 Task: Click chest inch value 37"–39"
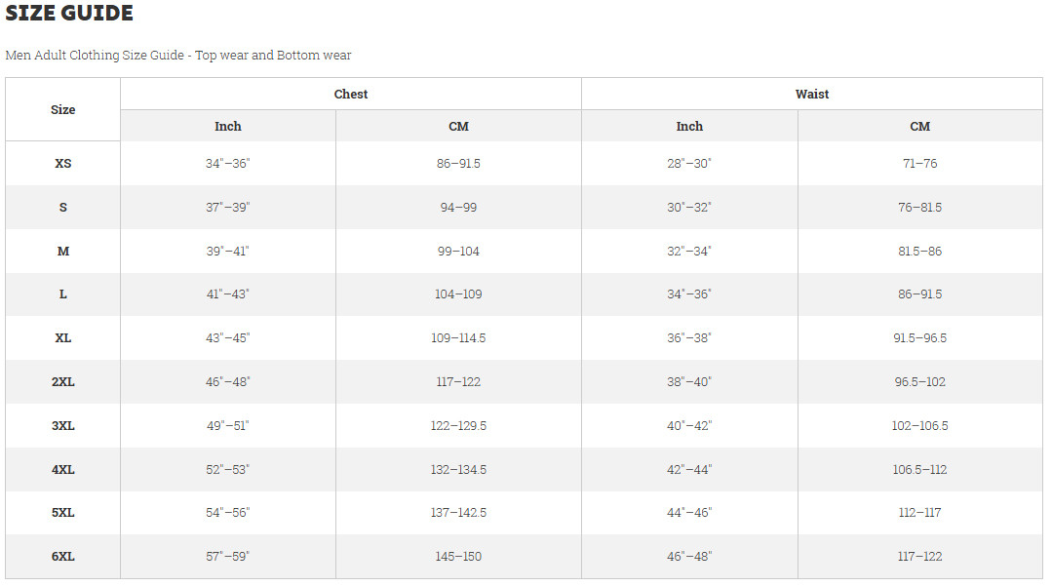[227, 208]
